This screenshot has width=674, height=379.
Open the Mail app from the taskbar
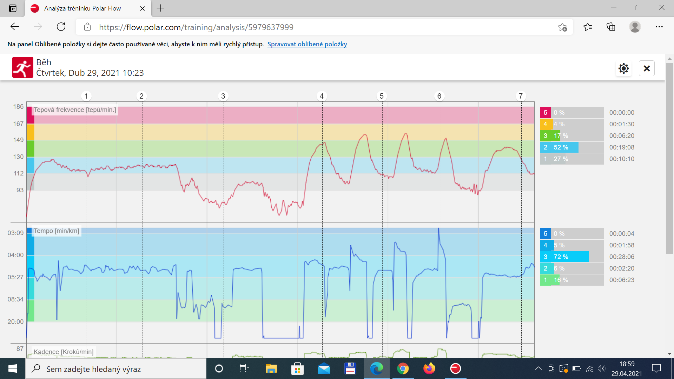click(x=324, y=368)
